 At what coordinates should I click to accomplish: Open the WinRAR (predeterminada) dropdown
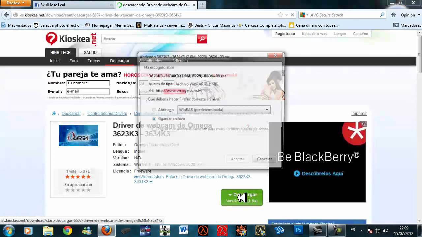224,110
